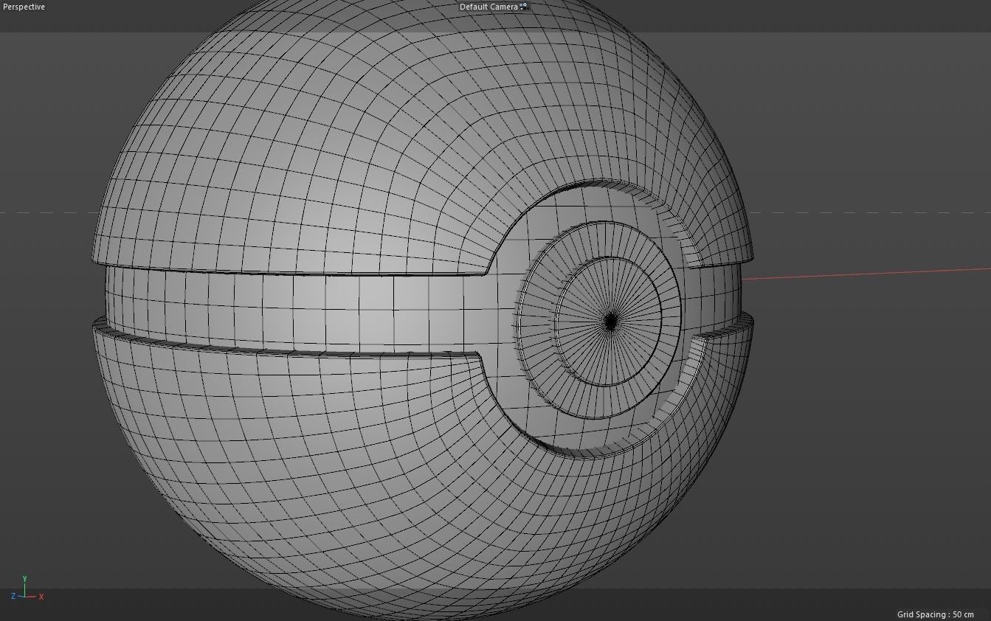Screen dimensions: 991x621
Task: Click the red X axis line right of the model
Action: [x=866, y=274]
